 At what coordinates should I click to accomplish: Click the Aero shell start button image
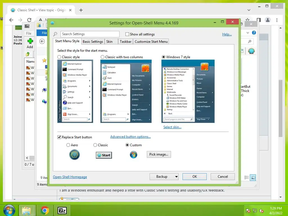[x=74, y=155]
